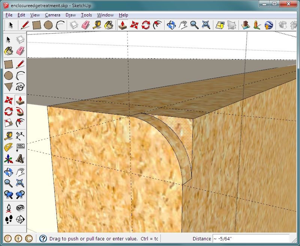Select the Look Around eye tool

[20, 208]
